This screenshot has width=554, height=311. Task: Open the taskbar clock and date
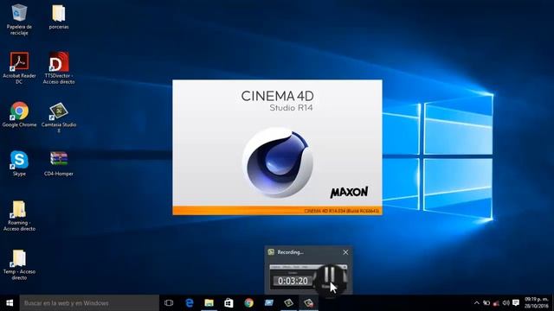537,303
